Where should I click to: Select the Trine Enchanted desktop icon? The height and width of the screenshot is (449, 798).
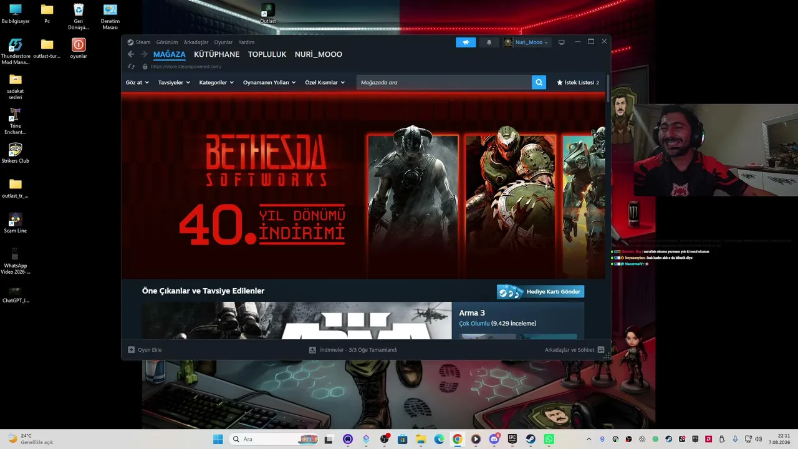click(x=16, y=121)
